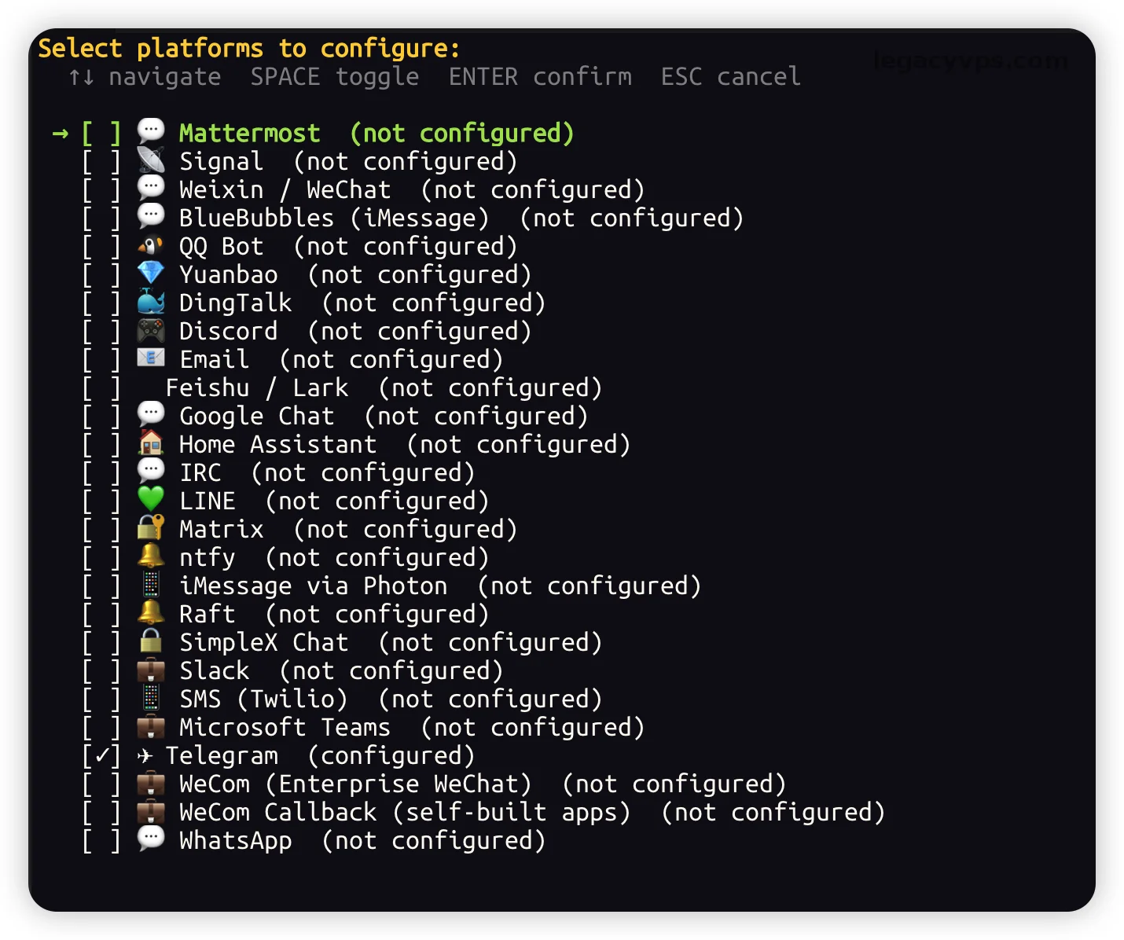Click the paper plane icon beside Telegram
1124x940 pixels.
tap(145, 756)
